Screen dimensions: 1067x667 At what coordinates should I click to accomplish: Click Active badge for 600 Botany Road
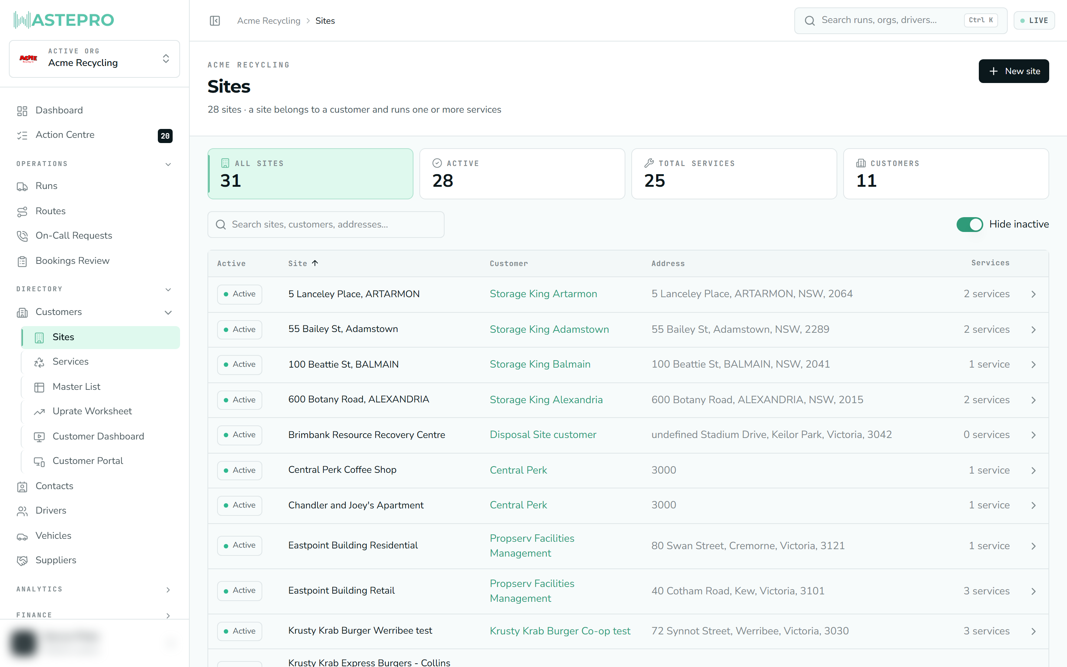click(239, 400)
